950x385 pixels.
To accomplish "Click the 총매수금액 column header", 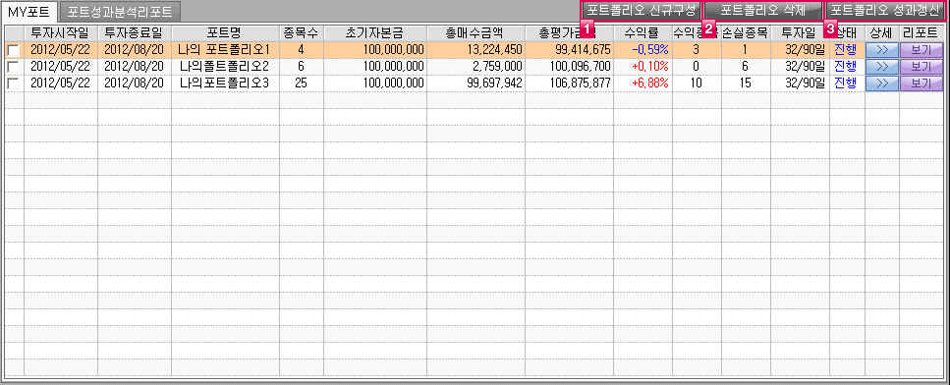I will (475, 32).
